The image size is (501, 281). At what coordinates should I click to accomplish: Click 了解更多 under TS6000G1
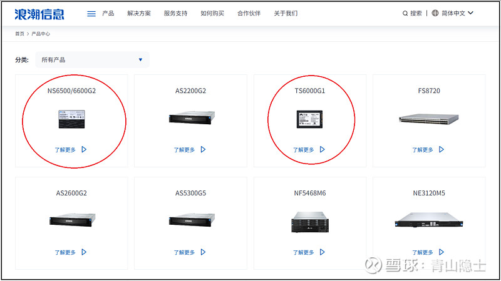point(304,150)
